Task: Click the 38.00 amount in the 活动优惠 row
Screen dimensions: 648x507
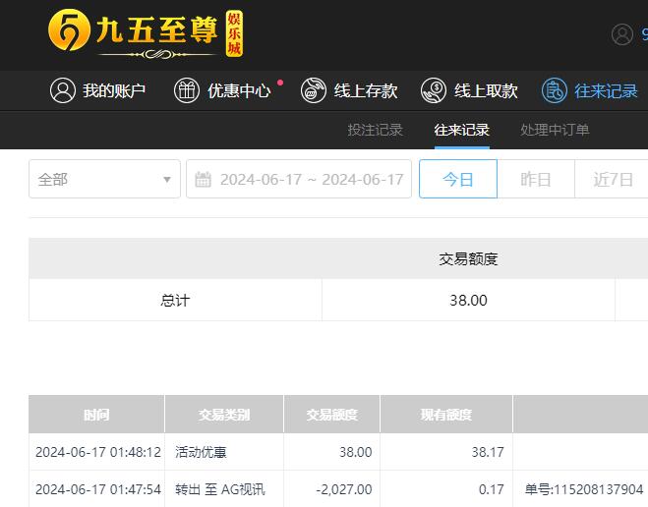Action: click(355, 452)
